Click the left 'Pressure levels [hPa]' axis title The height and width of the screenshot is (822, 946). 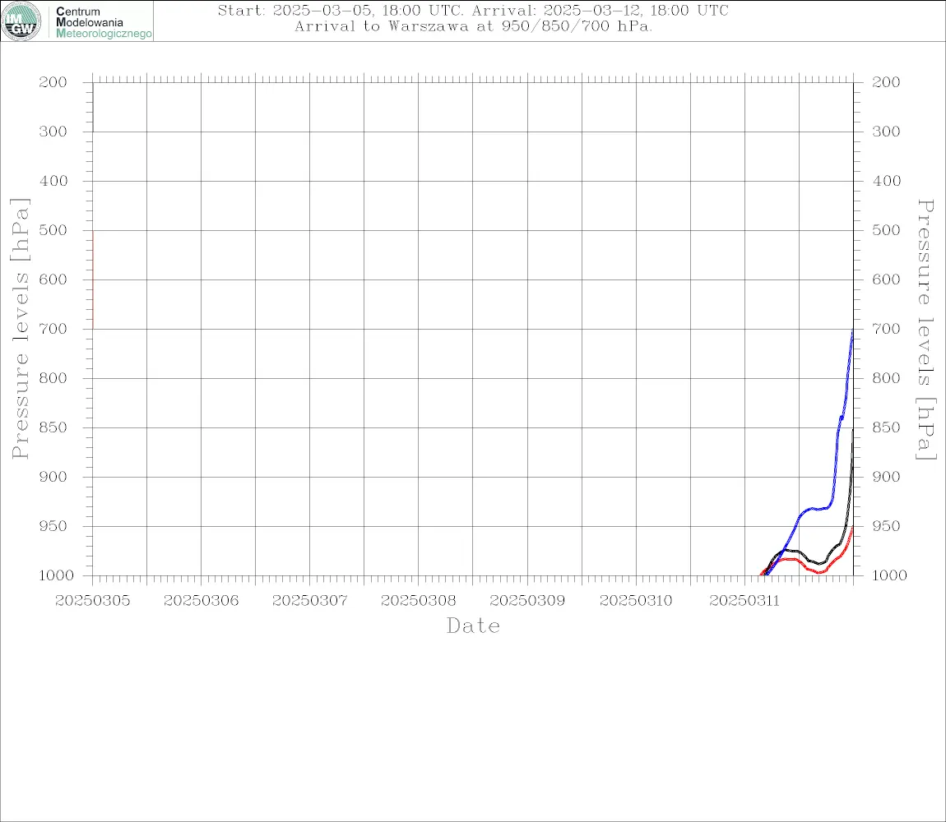coord(20,329)
